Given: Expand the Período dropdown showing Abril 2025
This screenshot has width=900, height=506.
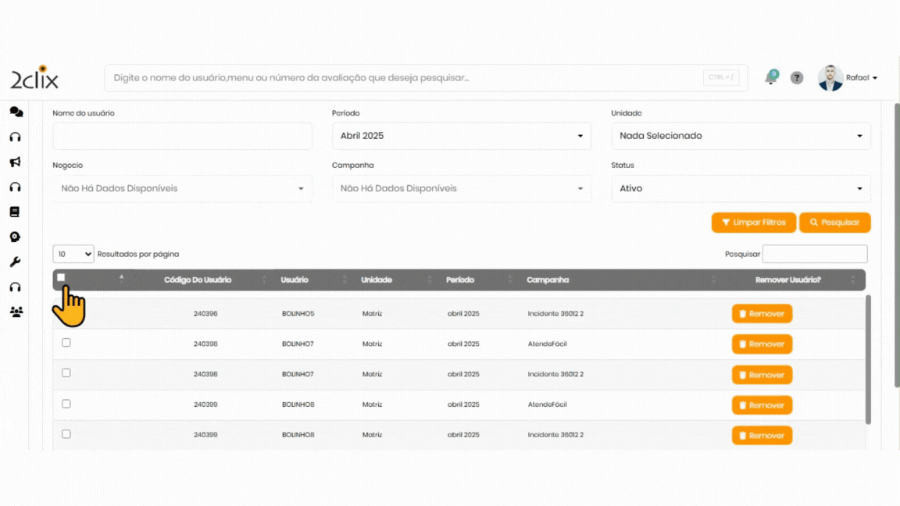Looking at the screenshot, I should coord(461,136).
